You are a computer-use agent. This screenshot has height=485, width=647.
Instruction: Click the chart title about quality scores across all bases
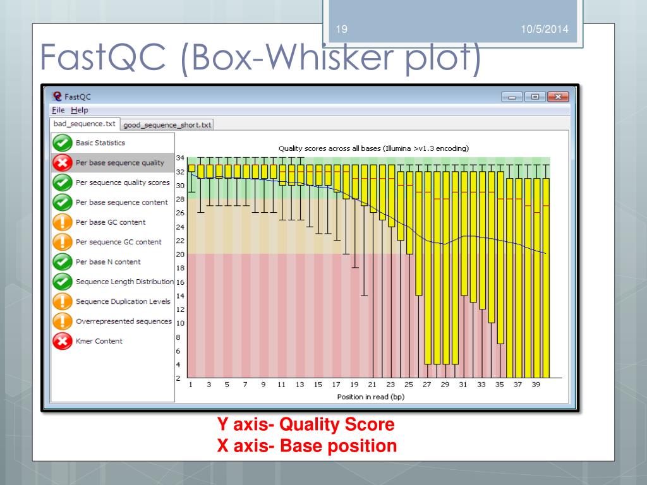coord(373,148)
